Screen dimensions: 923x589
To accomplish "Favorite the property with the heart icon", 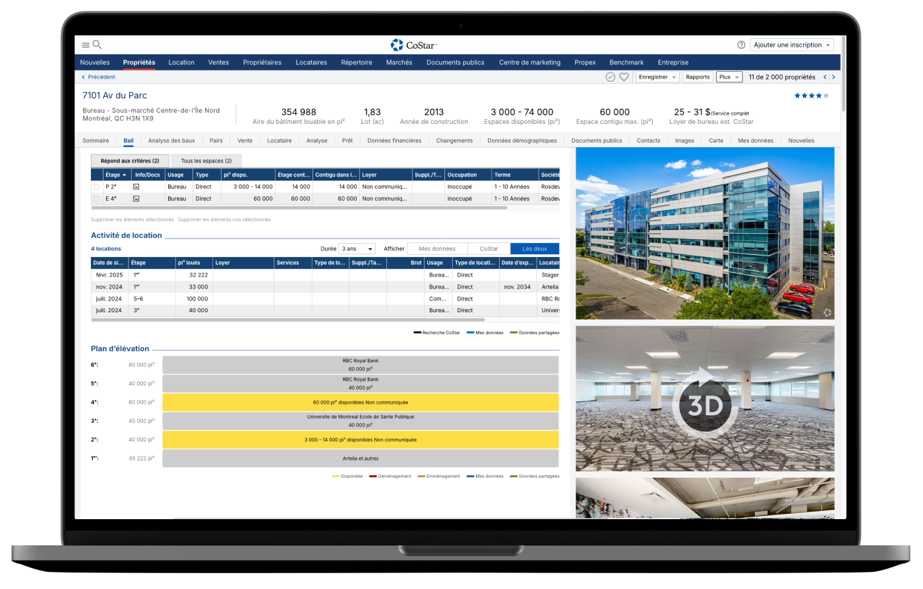I will 624,77.
